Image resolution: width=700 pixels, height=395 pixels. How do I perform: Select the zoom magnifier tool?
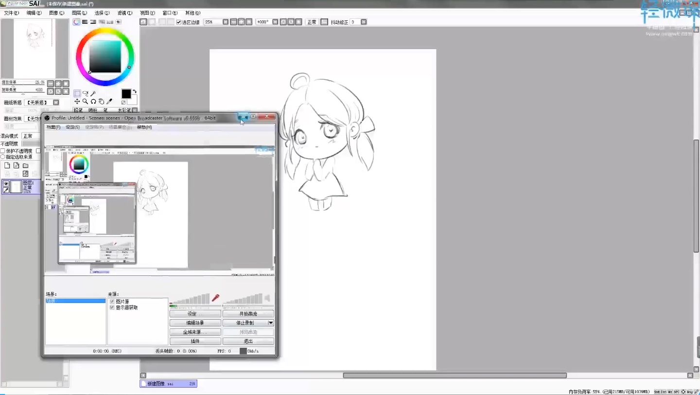(85, 102)
